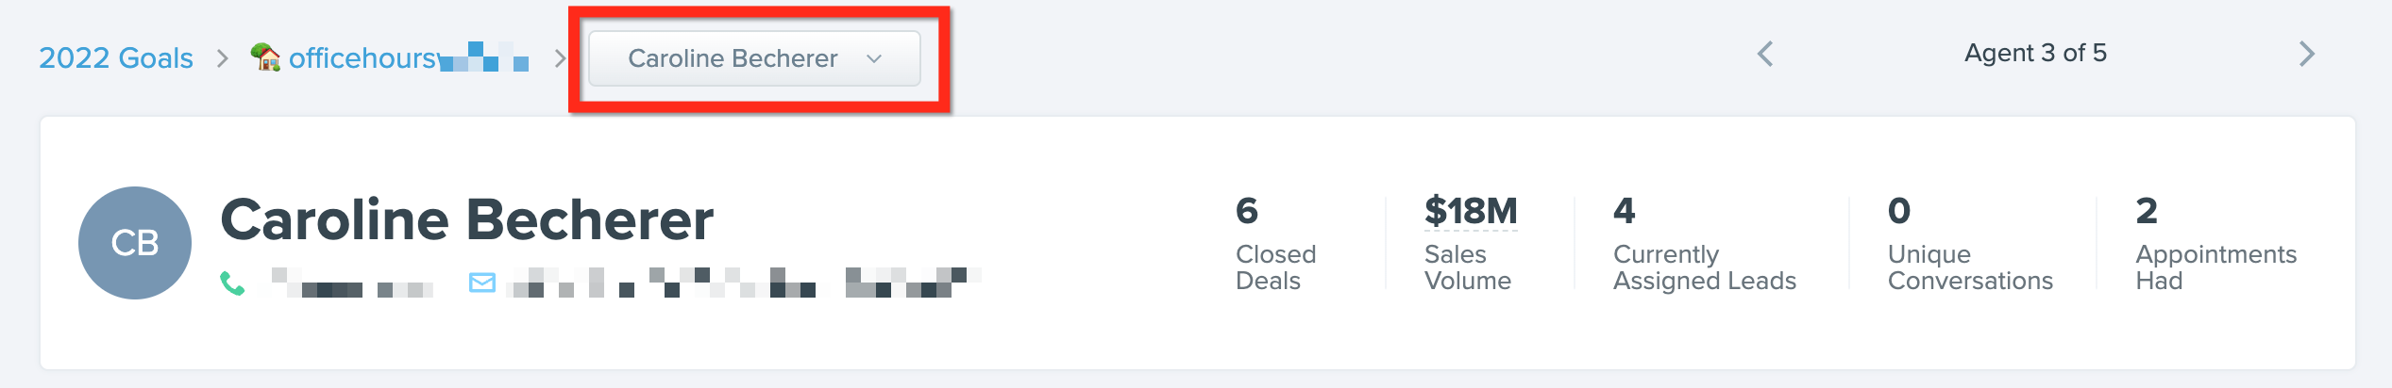
Task: Go to the 2022 Goals breadcrumb
Action: pos(116,58)
